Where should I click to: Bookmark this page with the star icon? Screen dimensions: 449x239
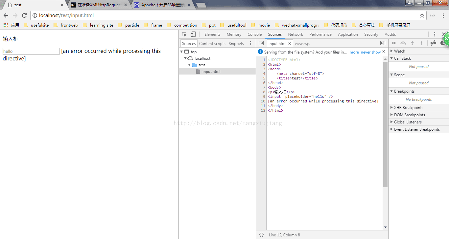(422, 15)
